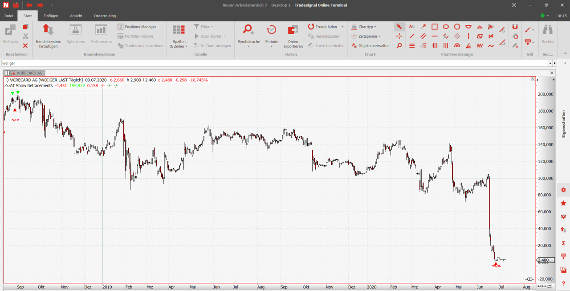
Task: Open the Orderrouting ribbon tab
Action: pyautogui.click(x=105, y=16)
